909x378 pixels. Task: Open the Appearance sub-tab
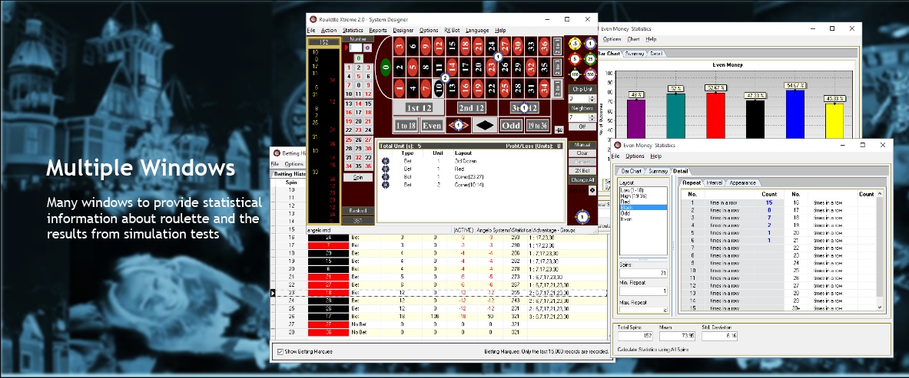742,183
